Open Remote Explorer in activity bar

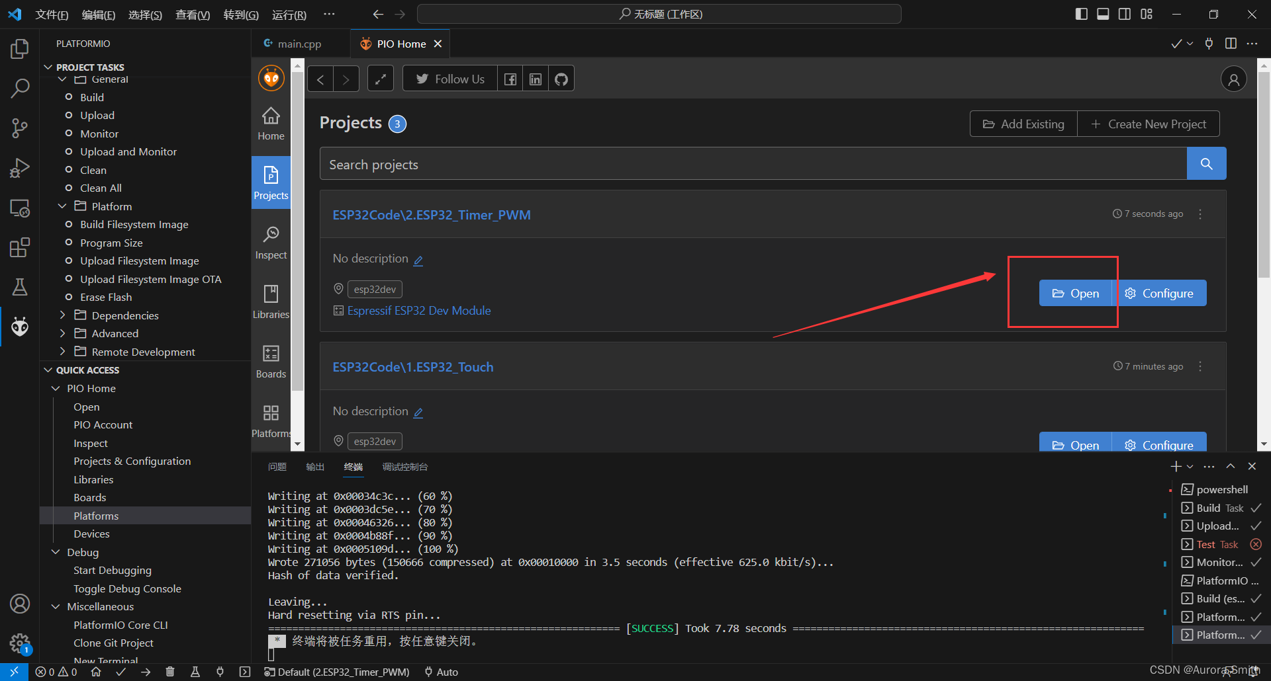click(20, 208)
